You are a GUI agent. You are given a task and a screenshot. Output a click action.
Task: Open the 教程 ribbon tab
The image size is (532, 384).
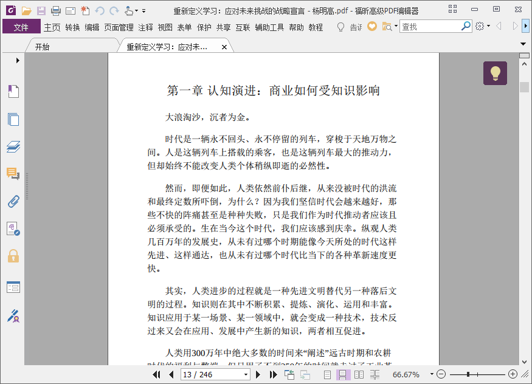tap(316, 27)
